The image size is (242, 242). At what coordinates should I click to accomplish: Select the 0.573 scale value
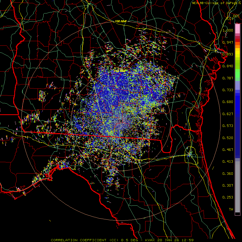point(228,126)
